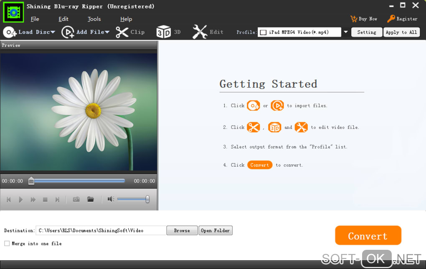Expand the Load Disc dropdown arrow

tap(53, 32)
